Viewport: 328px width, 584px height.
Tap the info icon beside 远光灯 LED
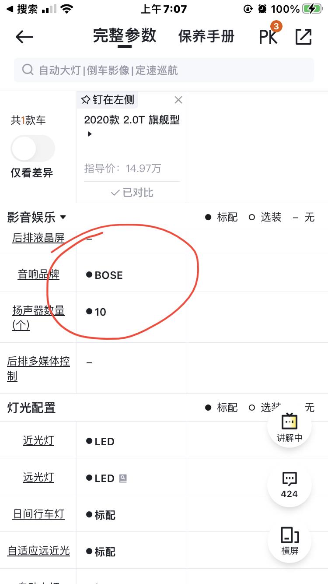click(123, 478)
